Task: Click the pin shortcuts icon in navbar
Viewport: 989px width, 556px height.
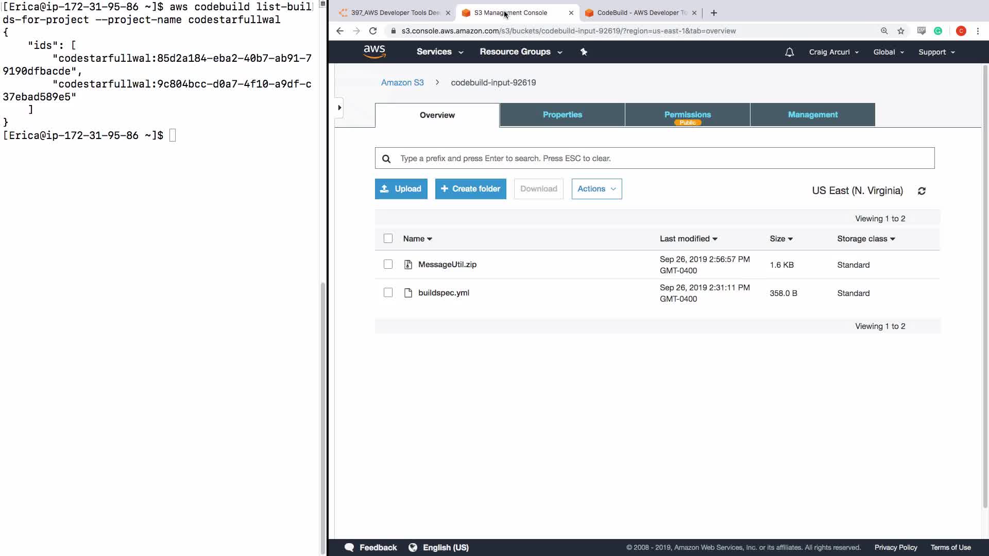Action: point(584,52)
